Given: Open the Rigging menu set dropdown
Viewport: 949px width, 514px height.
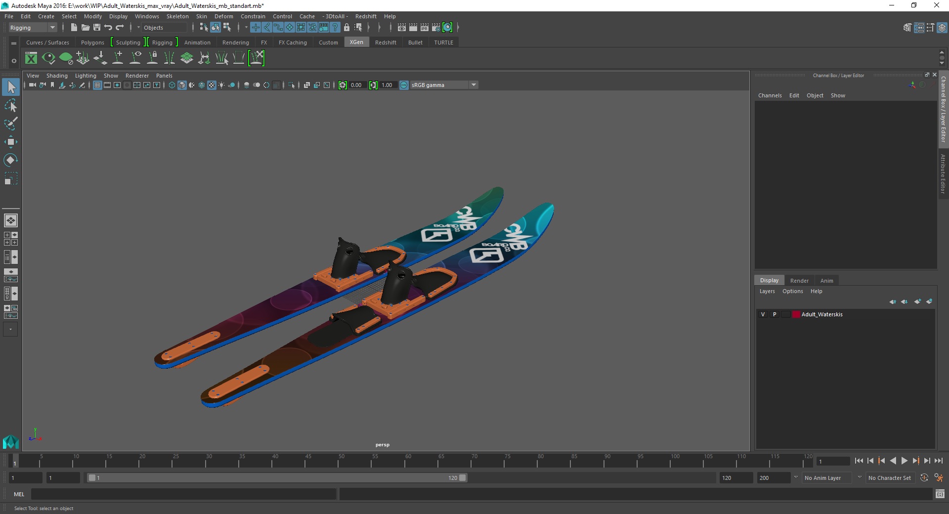Looking at the screenshot, I should click(33, 28).
